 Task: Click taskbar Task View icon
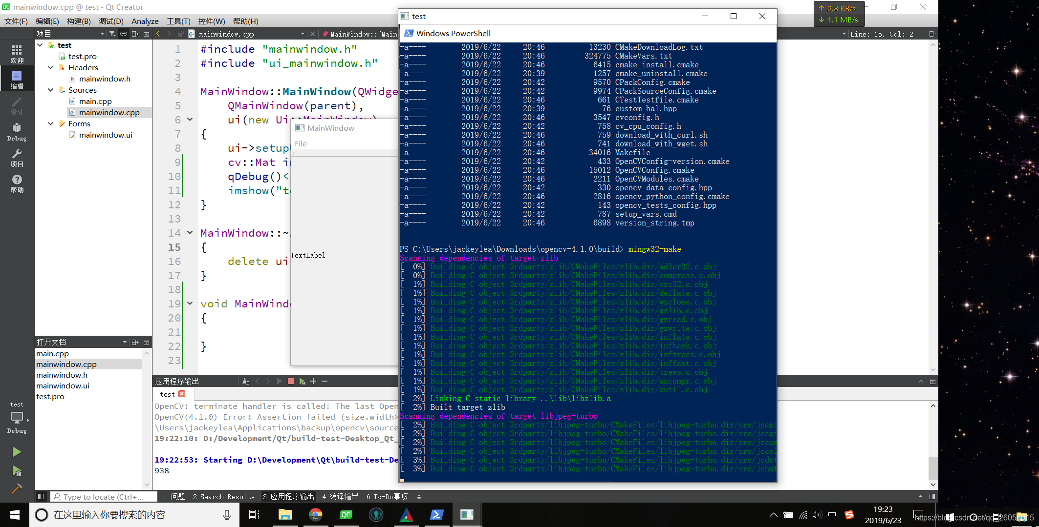(x=254, y=515)
